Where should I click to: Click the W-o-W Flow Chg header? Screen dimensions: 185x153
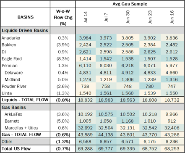[x=63, y=17]
